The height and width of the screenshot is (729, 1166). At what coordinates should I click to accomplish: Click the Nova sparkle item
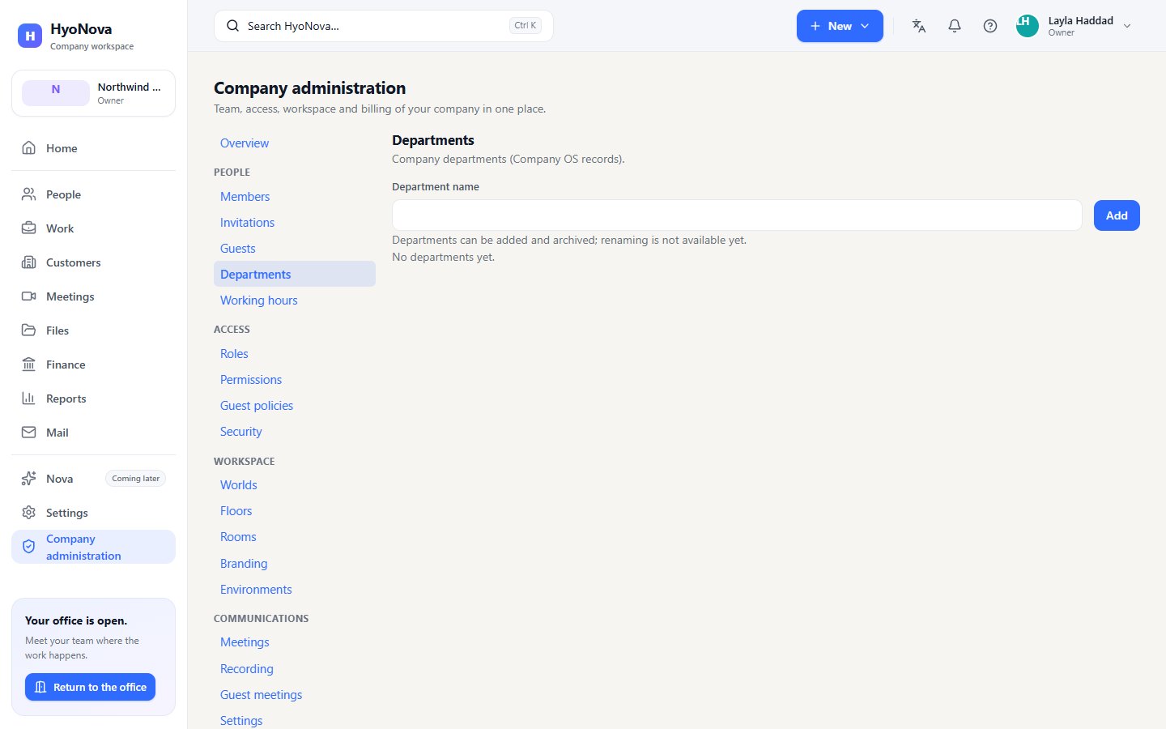tap(93, 479)
